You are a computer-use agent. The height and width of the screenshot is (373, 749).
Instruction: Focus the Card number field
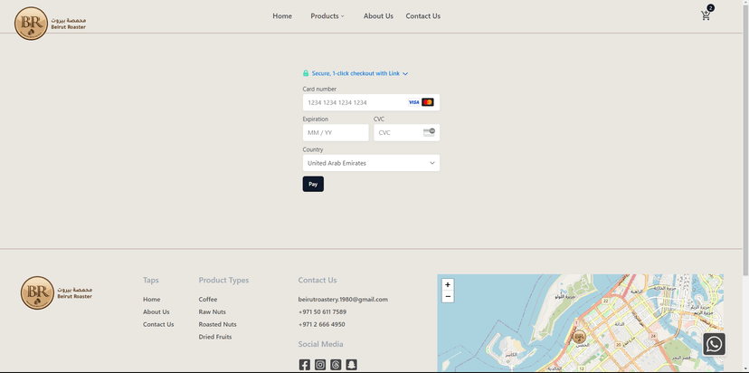(355, 102)
